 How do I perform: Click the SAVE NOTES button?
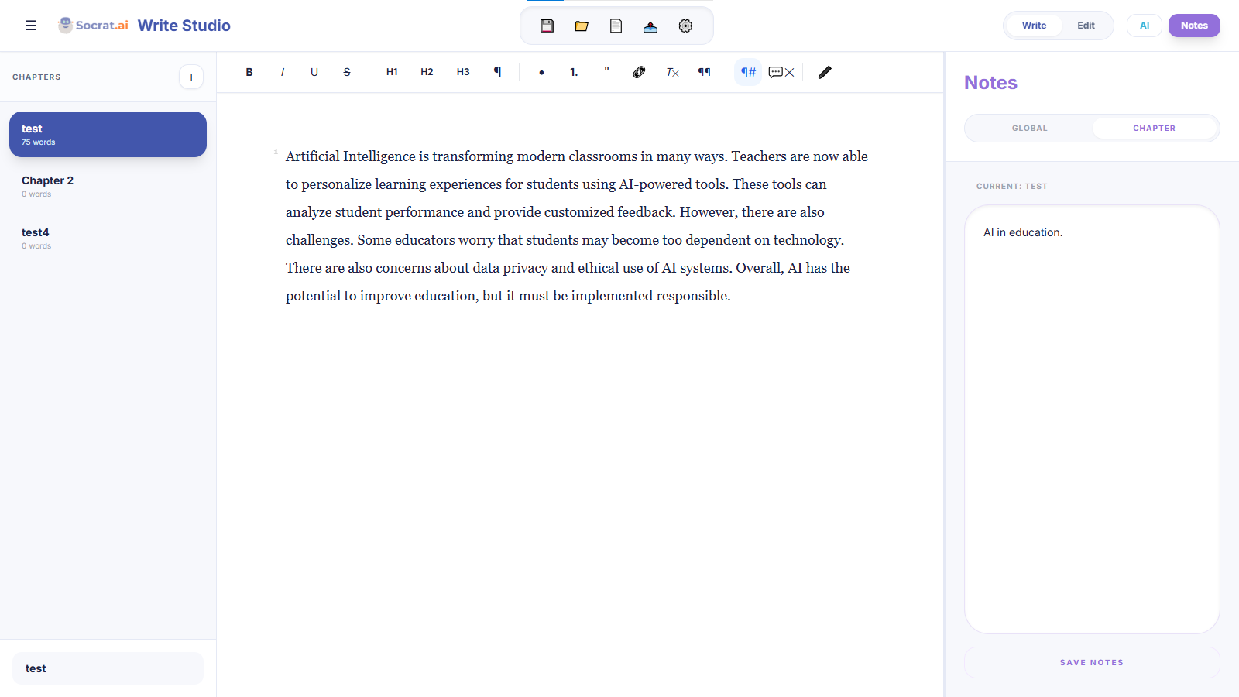coord(1091,662)
